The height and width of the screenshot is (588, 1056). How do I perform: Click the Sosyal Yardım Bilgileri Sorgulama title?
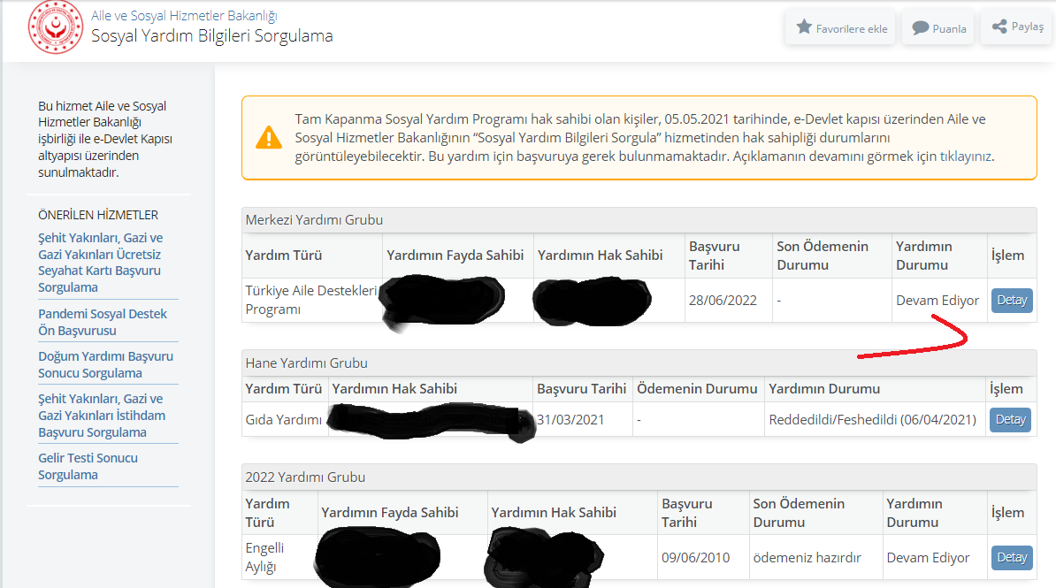pos(212,36)
